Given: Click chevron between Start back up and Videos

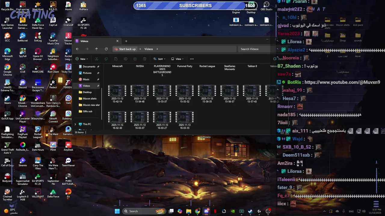Looking at the screenshot, I should (140, 49).
